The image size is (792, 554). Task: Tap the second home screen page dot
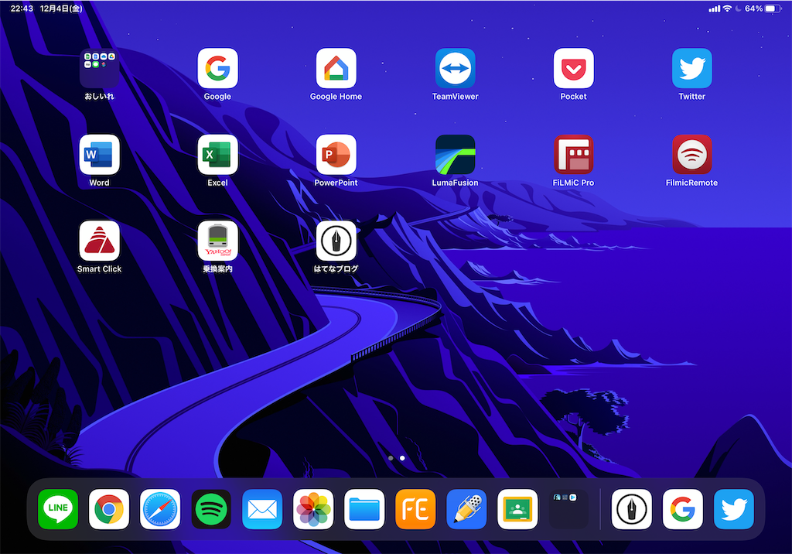click(x=402, y=458)
